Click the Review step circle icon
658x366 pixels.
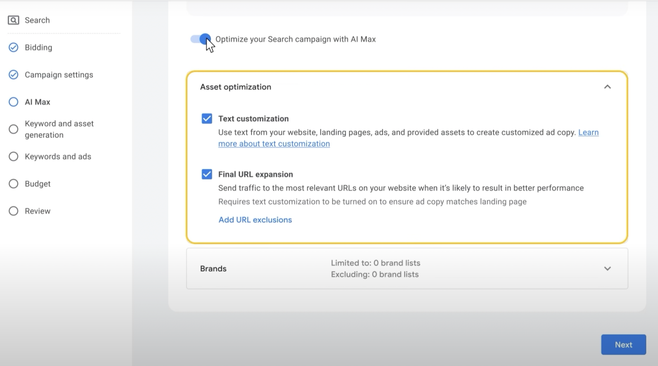point(13,211)
